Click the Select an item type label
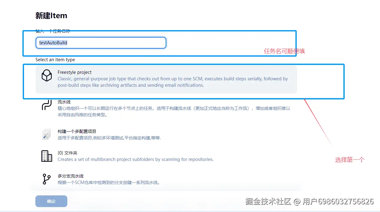Image resolution: width=380 pixels, height=212 pixels. (x=55, y=60)
